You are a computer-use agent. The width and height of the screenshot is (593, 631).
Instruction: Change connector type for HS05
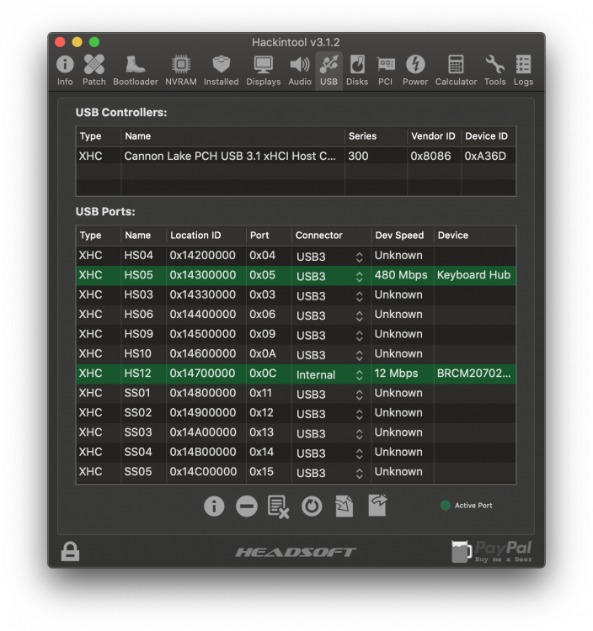coord(329,276)
